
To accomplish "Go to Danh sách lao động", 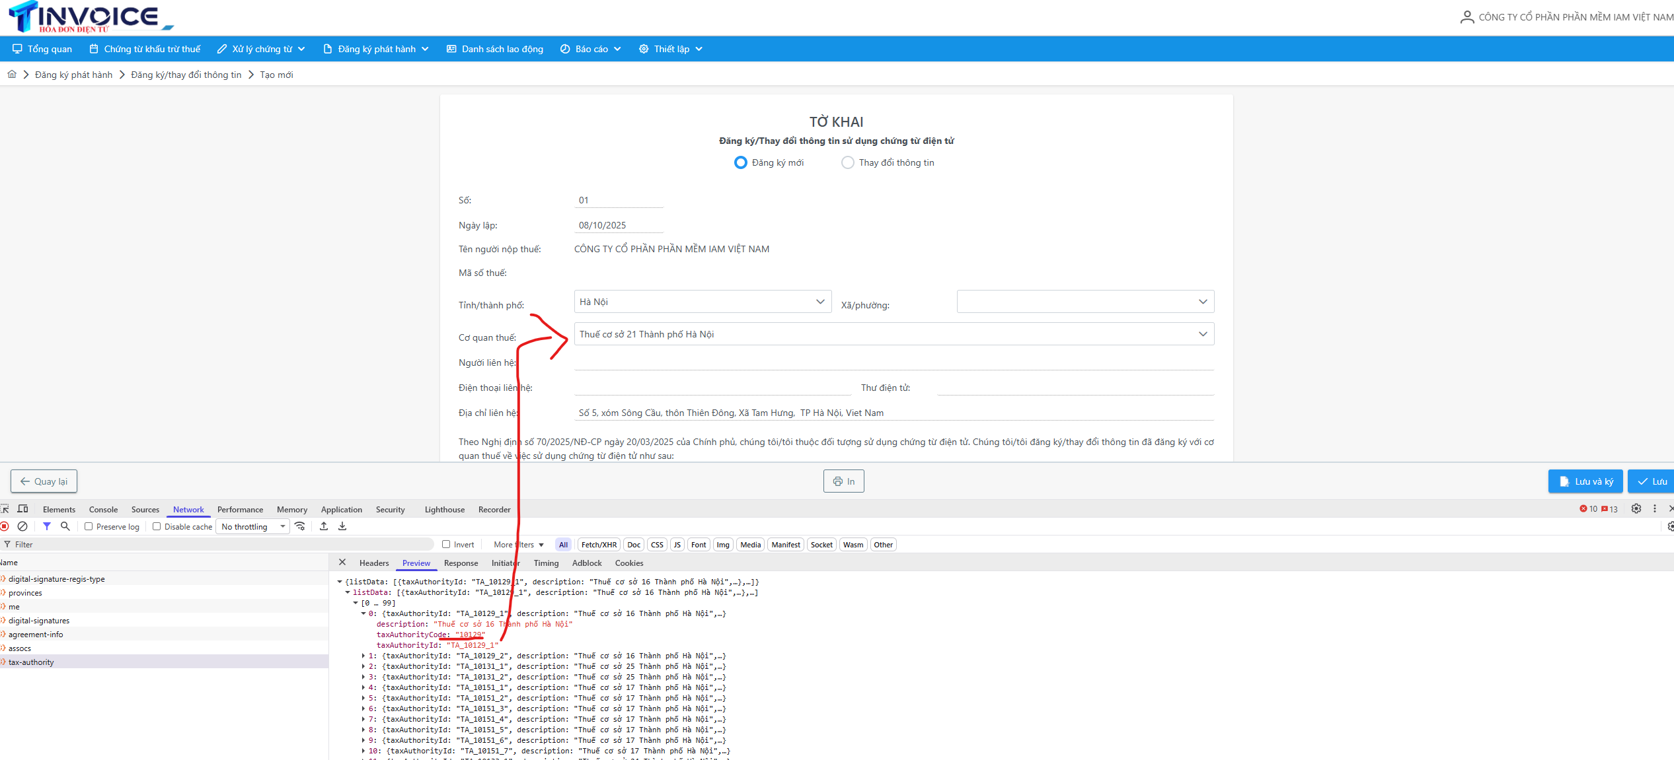I will point(495,49).
